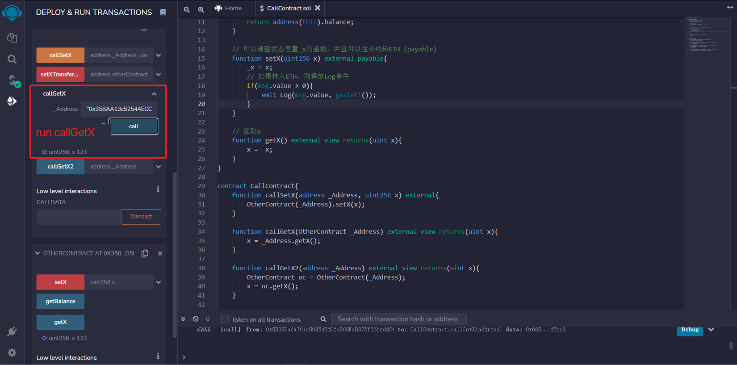Collapse the callGetX function panel

pos(154,94)
